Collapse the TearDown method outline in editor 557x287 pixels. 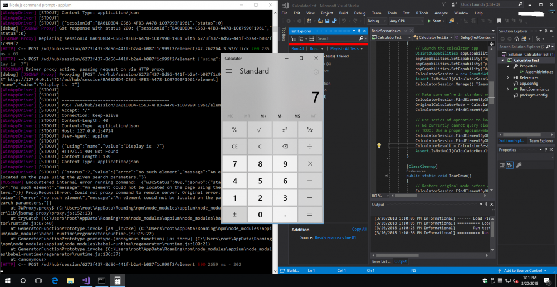[x=386, y=176]
